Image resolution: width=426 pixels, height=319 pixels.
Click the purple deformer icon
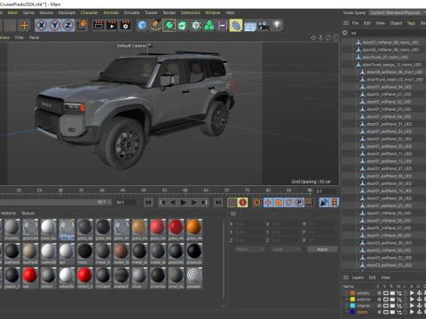coord(222,26)
